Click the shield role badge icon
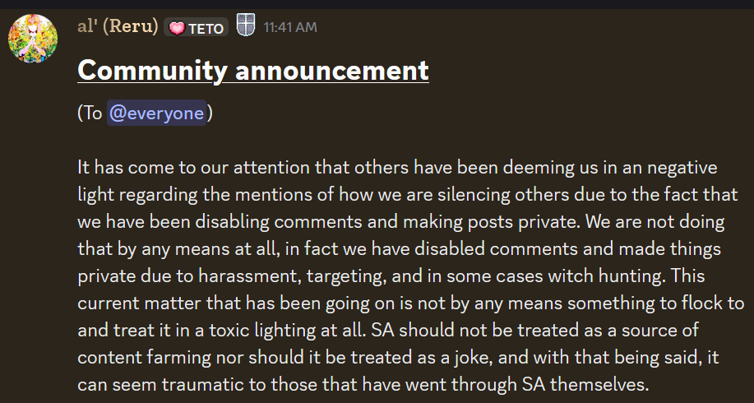Screen dimensions: 754x403 (x=246, y=25)
